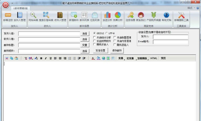Open background fill color dropdown
The image size is (201, 121).
click(x=98, y=58)
